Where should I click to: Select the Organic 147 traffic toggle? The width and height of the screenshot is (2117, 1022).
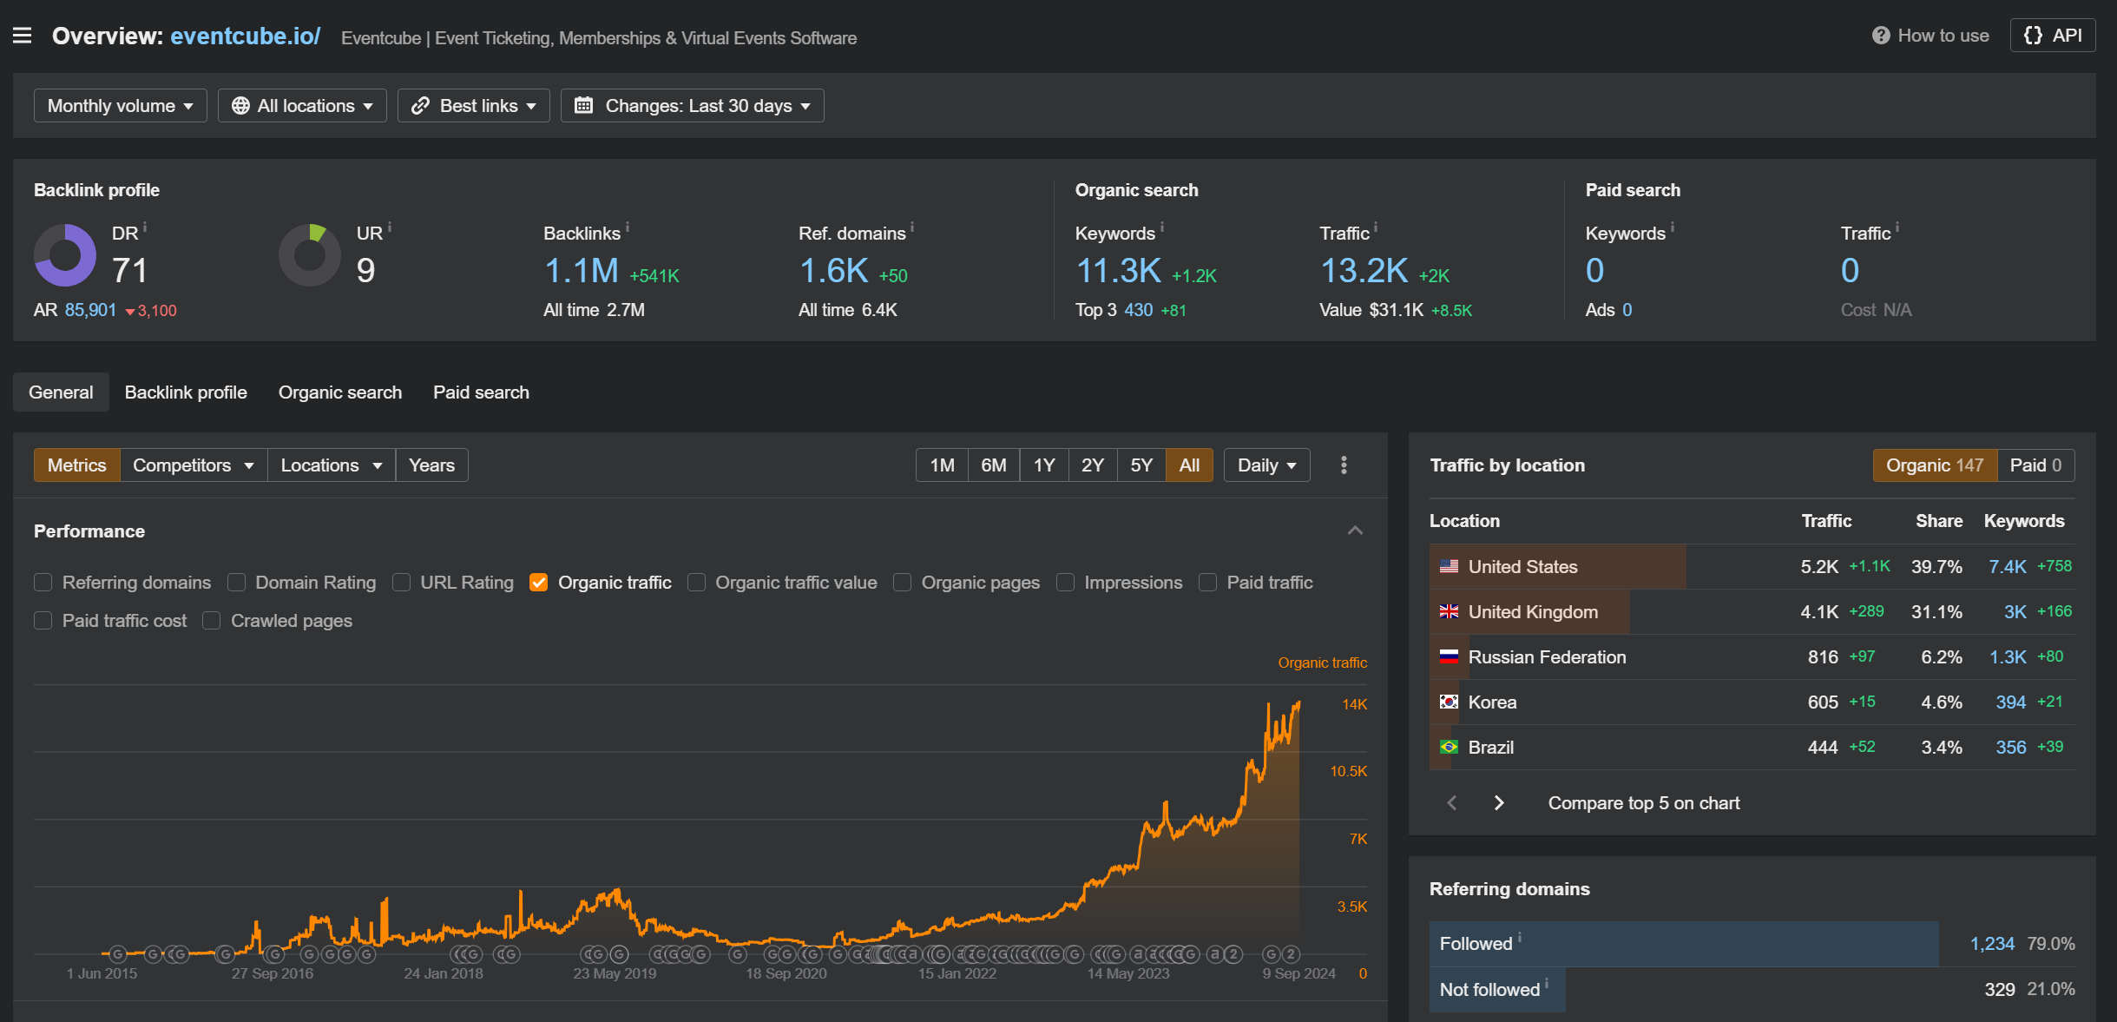[1935, 465]
